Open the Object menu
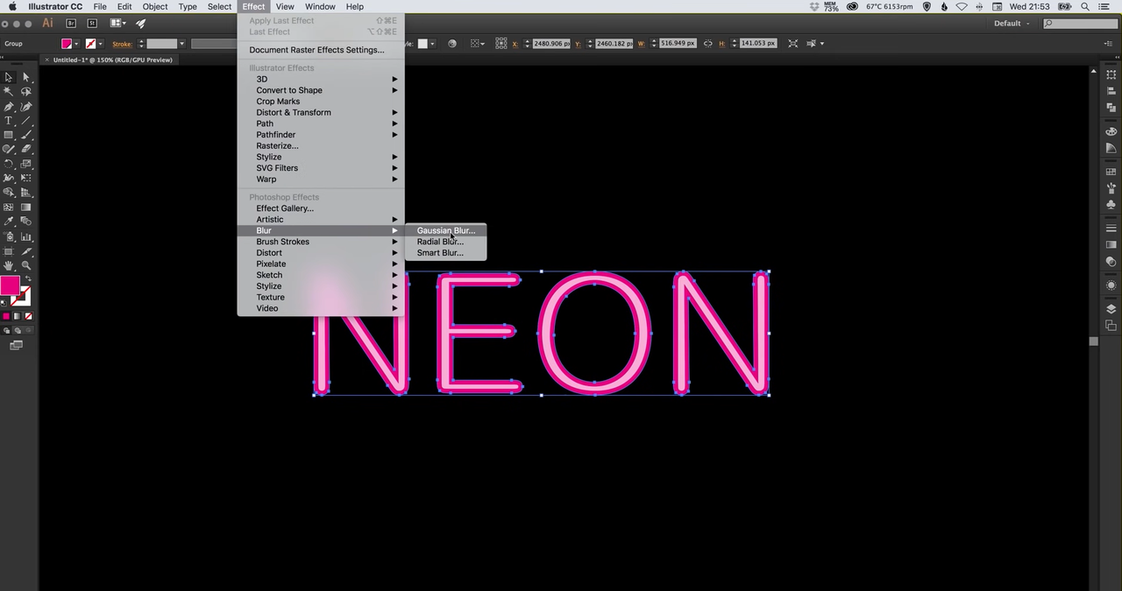 tap(155, 6)
